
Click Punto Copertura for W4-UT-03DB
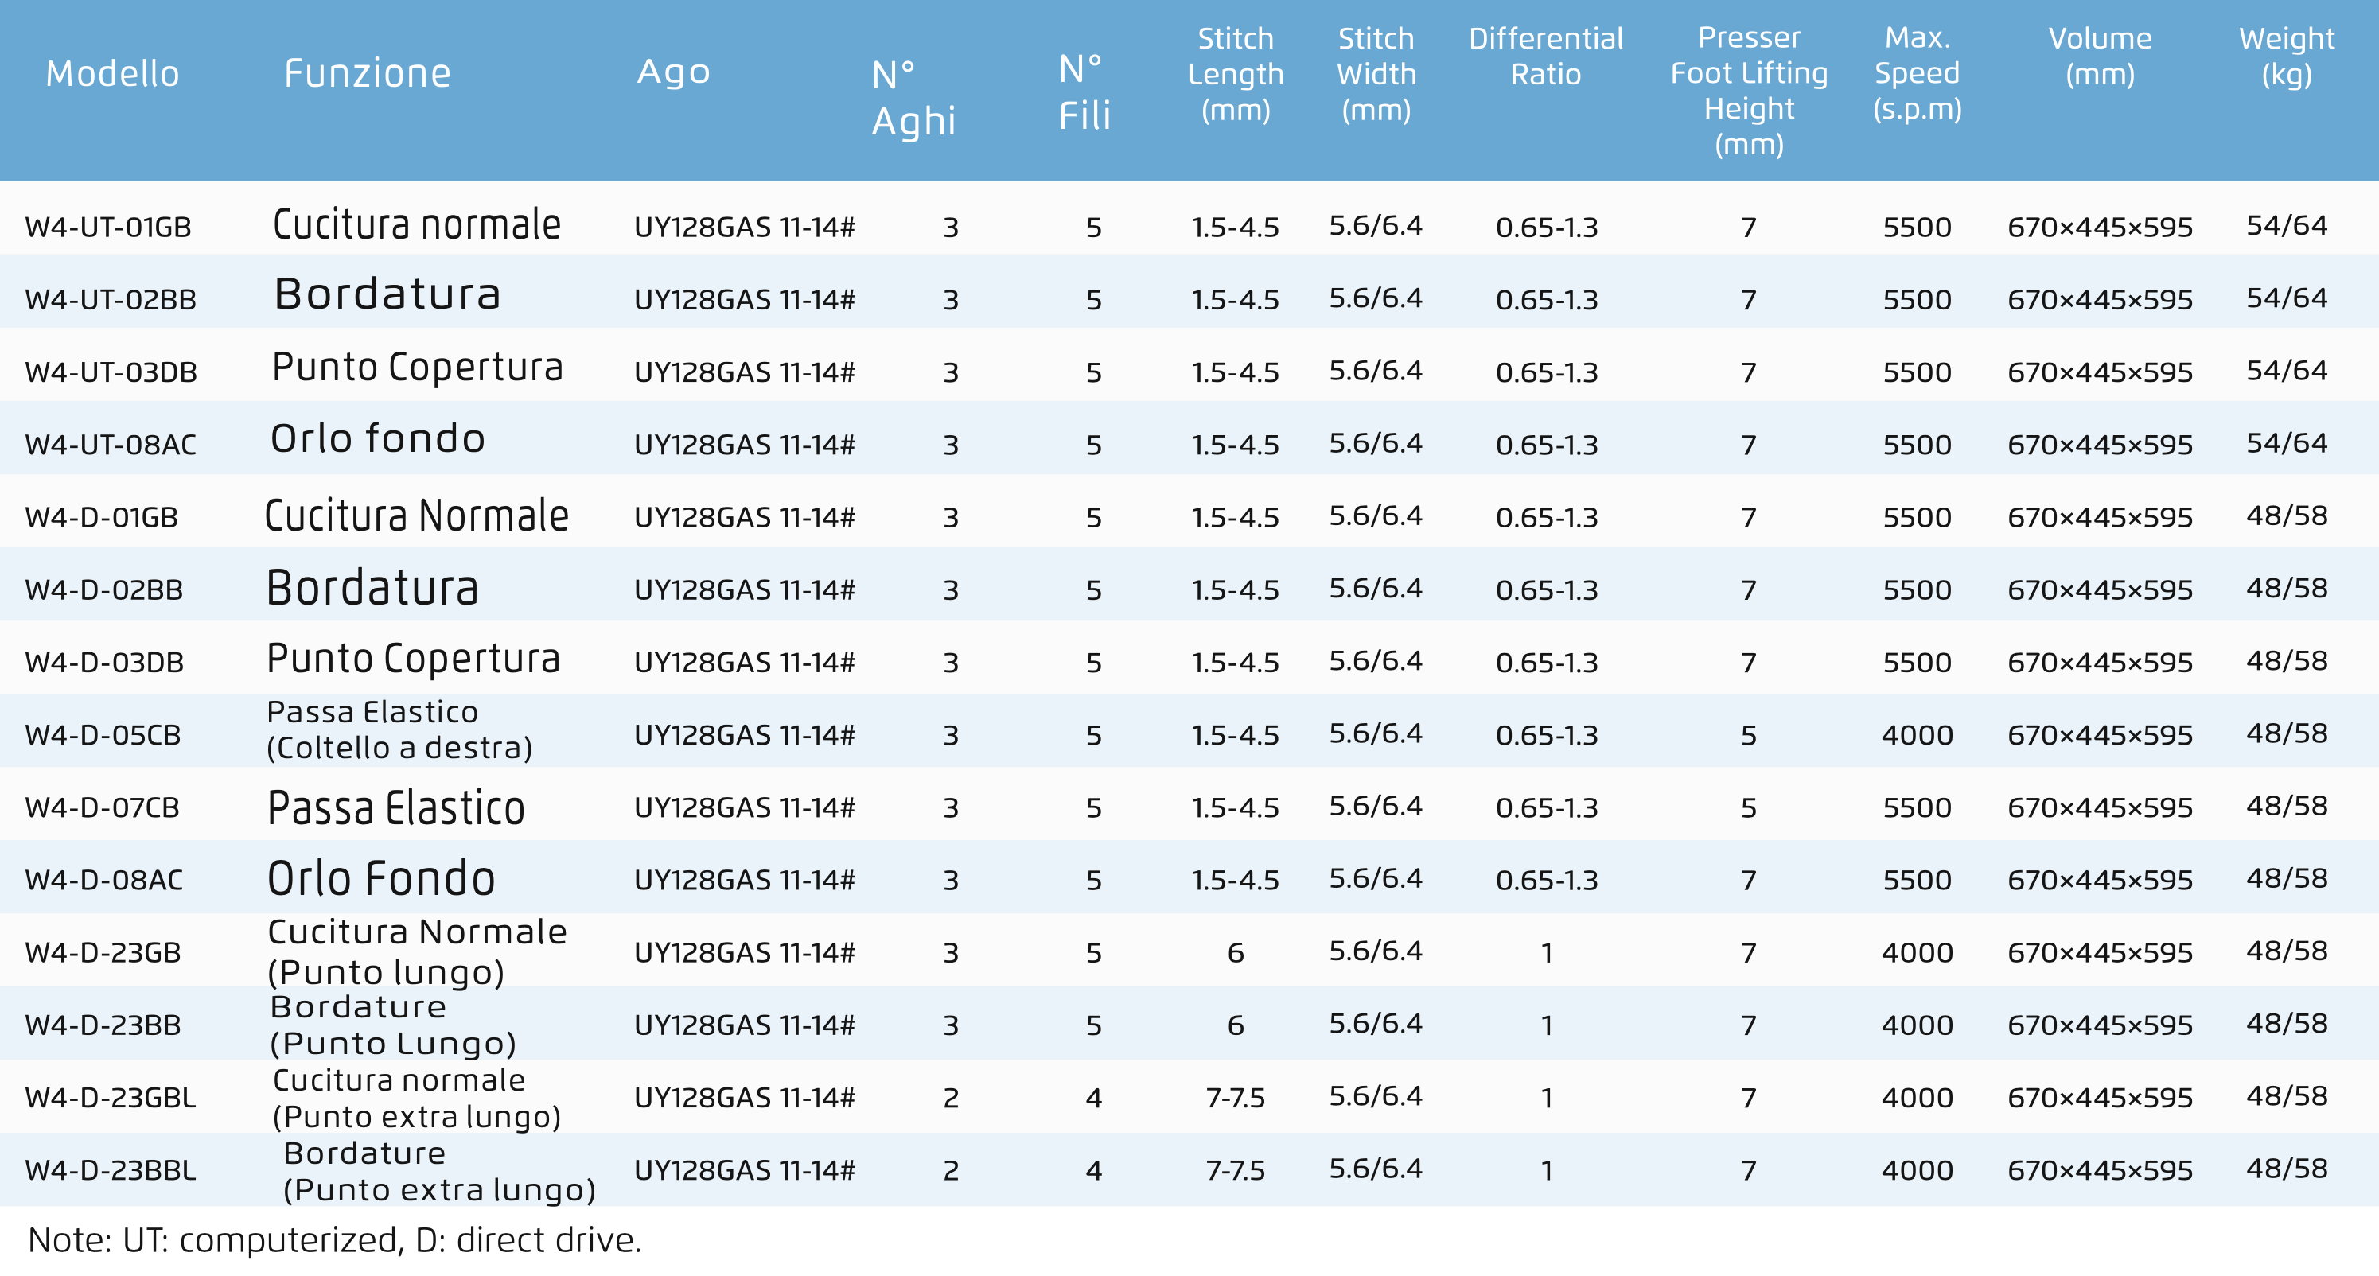point(418,368)
